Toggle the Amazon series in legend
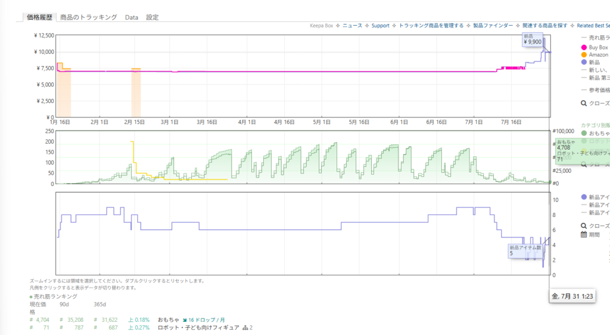This screenshot has width=610, height=335. click(x=598, y=55)
